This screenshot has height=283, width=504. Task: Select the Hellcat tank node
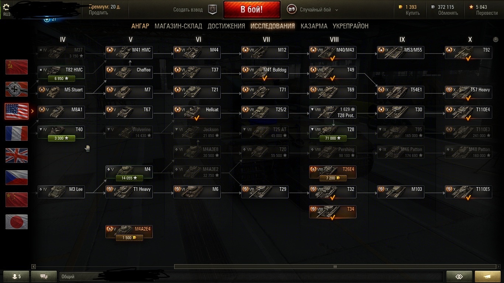pyautogui.click(x=197, y=112)
